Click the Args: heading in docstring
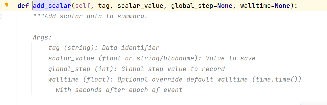This screenshot has width=327, height=105. click(x=42, y=37)
